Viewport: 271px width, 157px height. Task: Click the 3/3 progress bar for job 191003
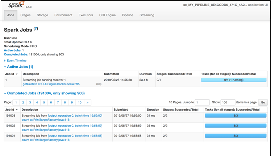tap(235, 116)
